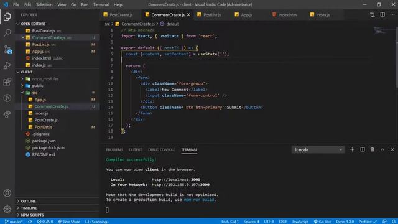Click the master branch indicator in status bar
398x224 pixels.
tap(14, 222)
